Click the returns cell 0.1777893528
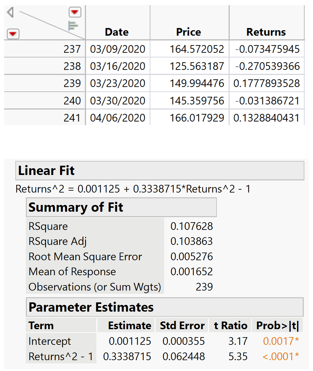 click(x=266, y=83)
